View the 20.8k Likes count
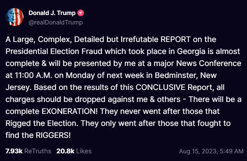247x161 pixels. click(65, 151)
